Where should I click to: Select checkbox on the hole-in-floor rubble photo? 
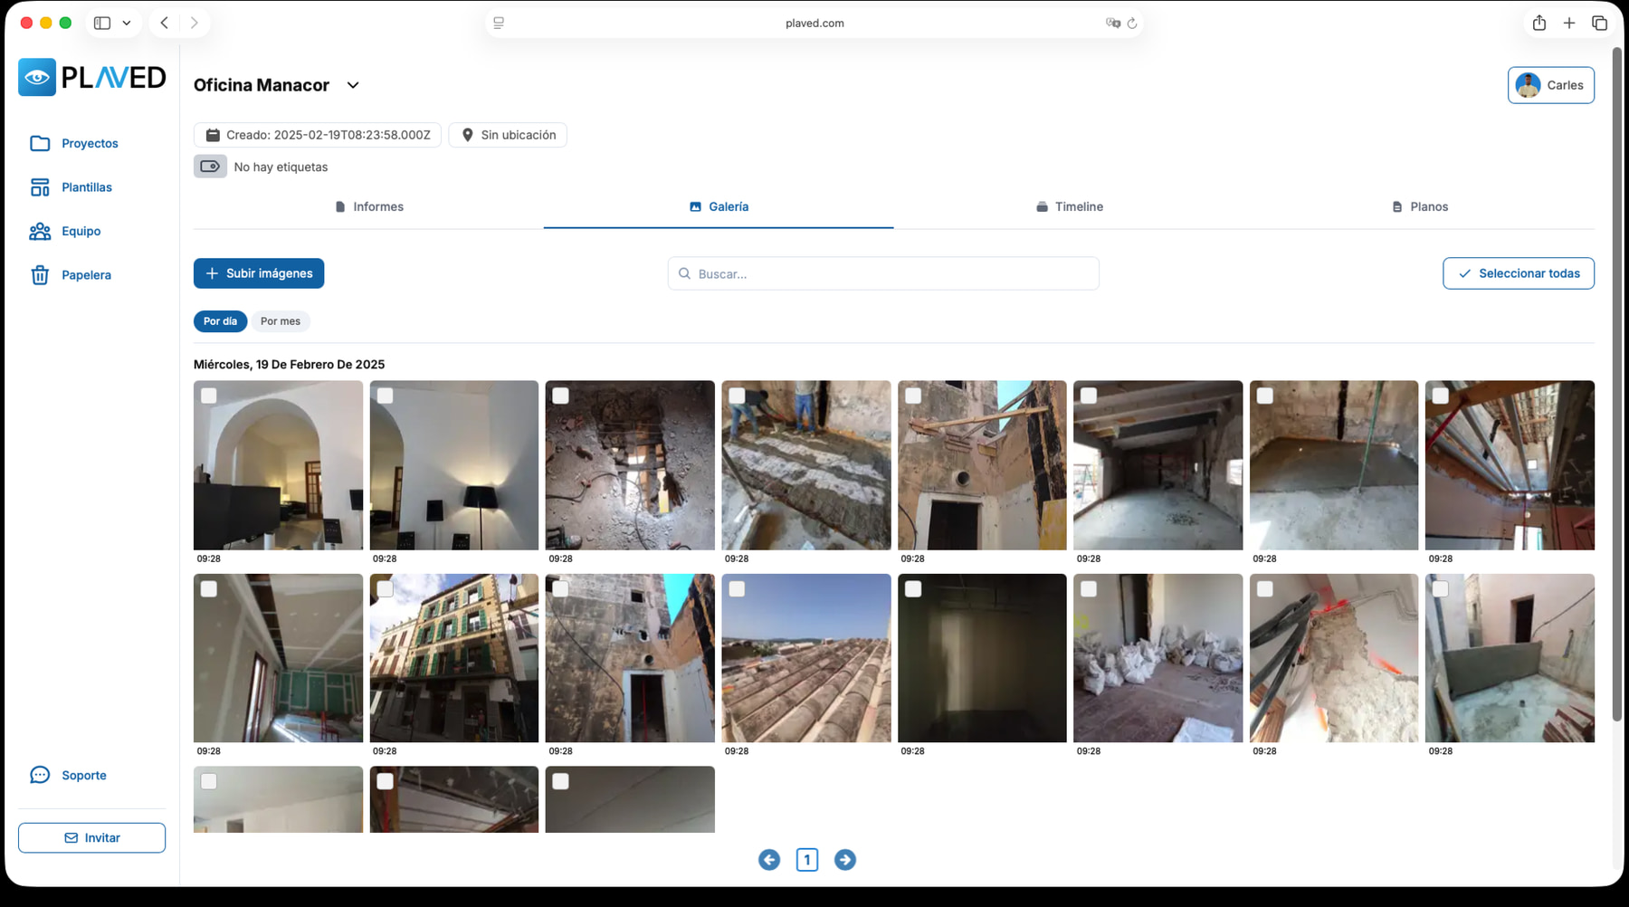click(561, 396)
